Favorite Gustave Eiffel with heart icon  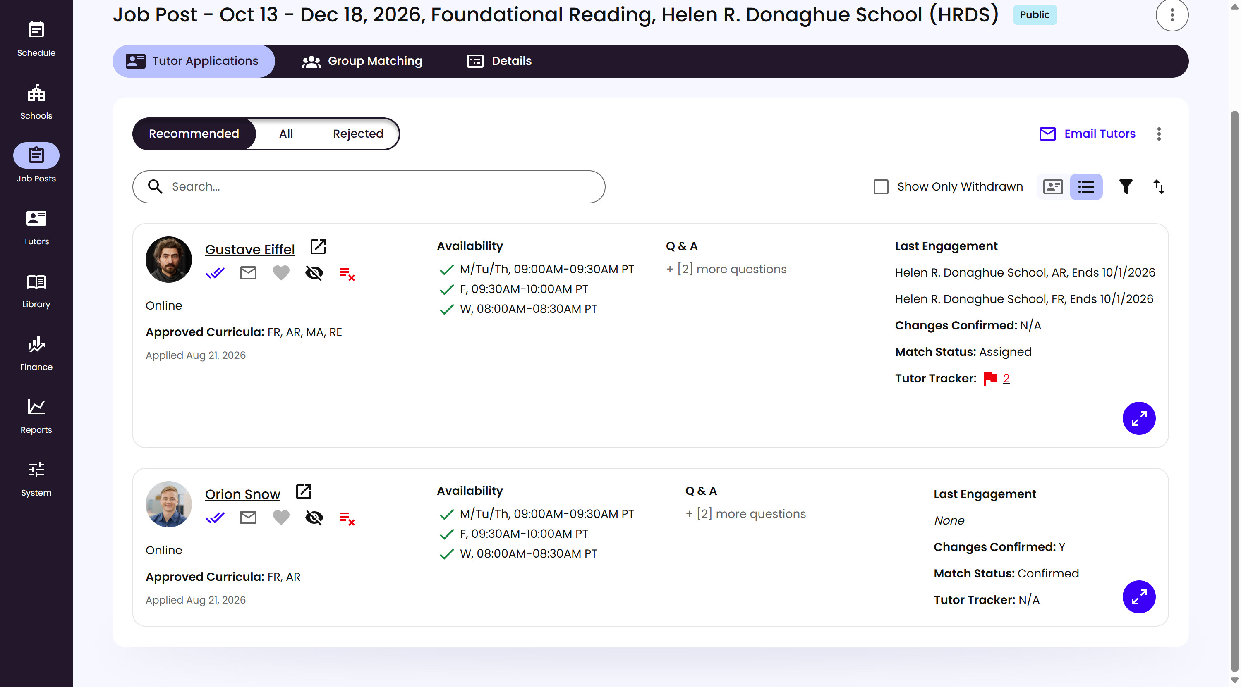281,273
